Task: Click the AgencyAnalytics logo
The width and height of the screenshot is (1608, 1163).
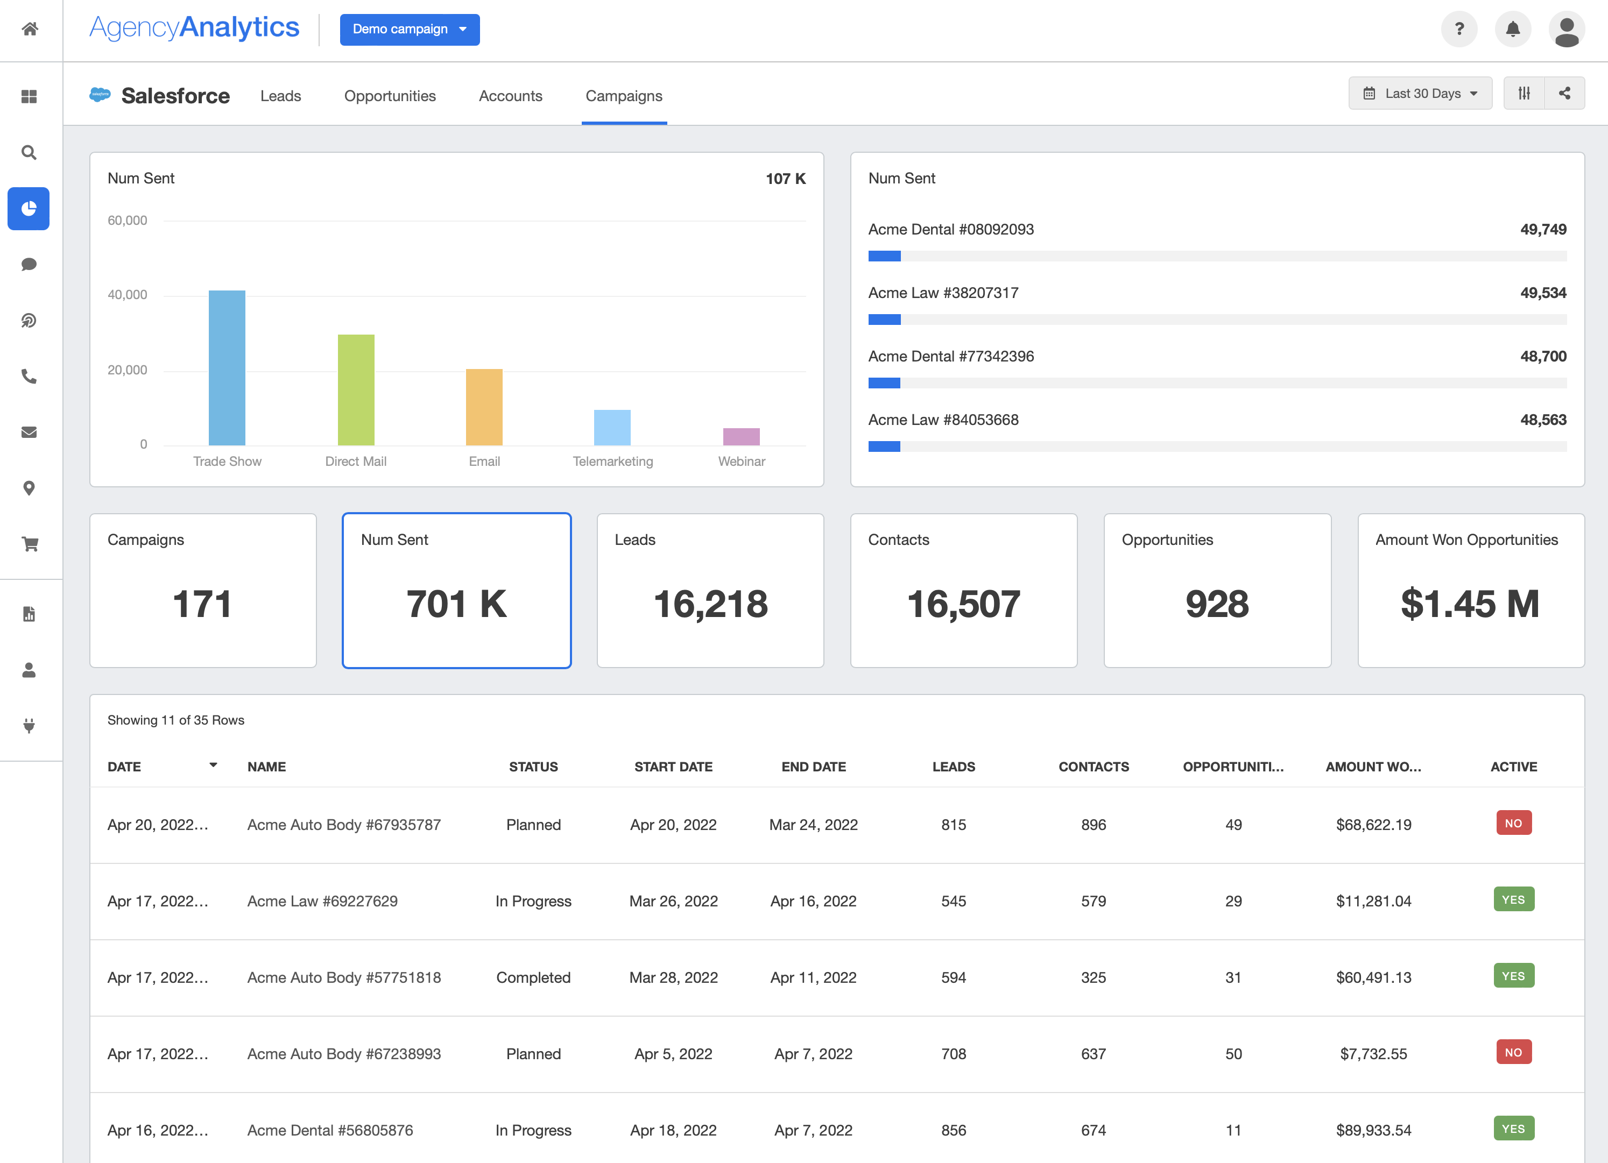Action: (194, 29)
